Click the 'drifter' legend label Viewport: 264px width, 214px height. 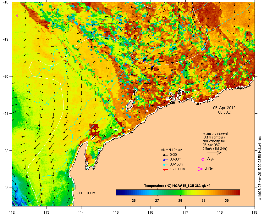209,168
